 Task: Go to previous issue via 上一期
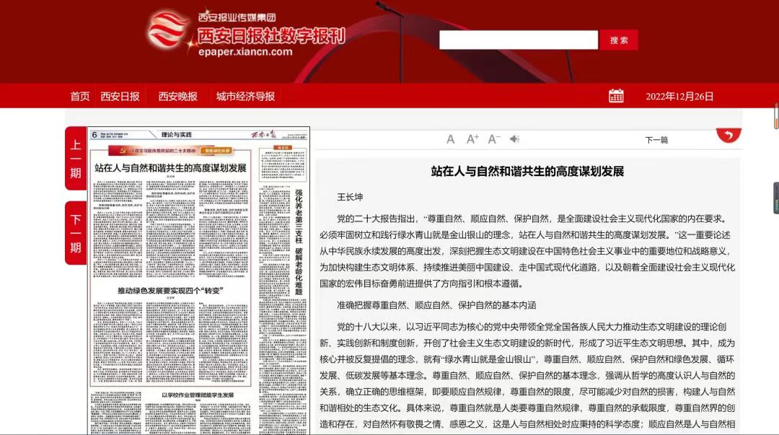(x=76, y=159)
